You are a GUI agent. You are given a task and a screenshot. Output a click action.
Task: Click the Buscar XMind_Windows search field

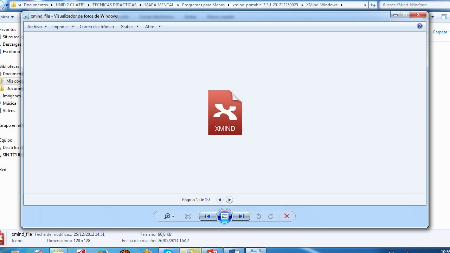[414, 5]
